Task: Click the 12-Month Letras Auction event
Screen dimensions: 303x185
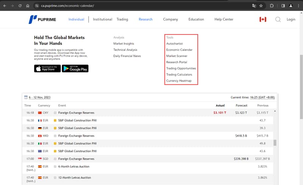Action: coord(75,177)
